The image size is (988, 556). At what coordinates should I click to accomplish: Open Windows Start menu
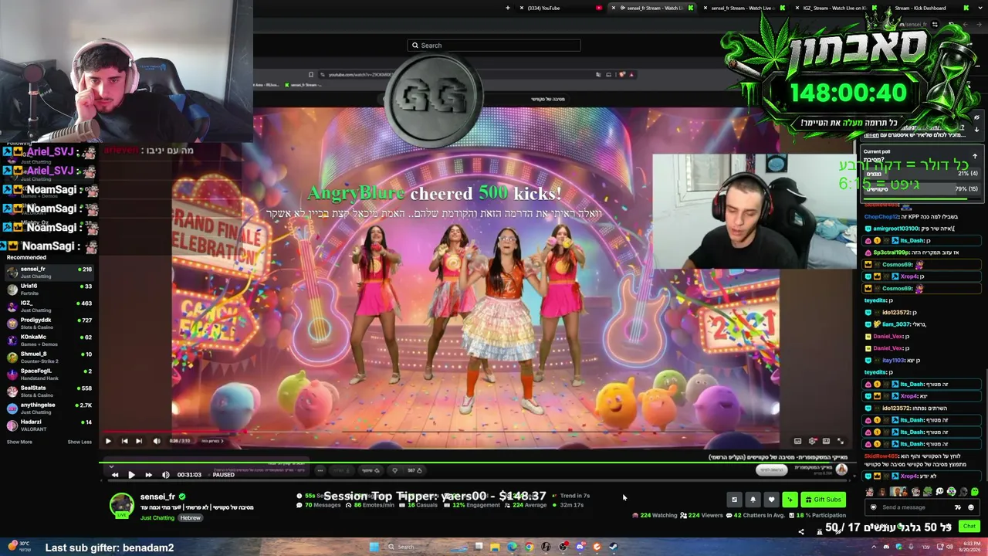tap(374, 547)
